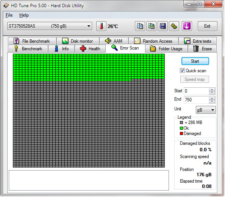Click the green Ok legend swatch
This screenshot has width=225, height=197.
(181, 128)
